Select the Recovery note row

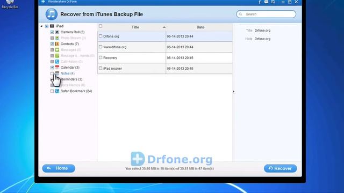coord(165,58)
